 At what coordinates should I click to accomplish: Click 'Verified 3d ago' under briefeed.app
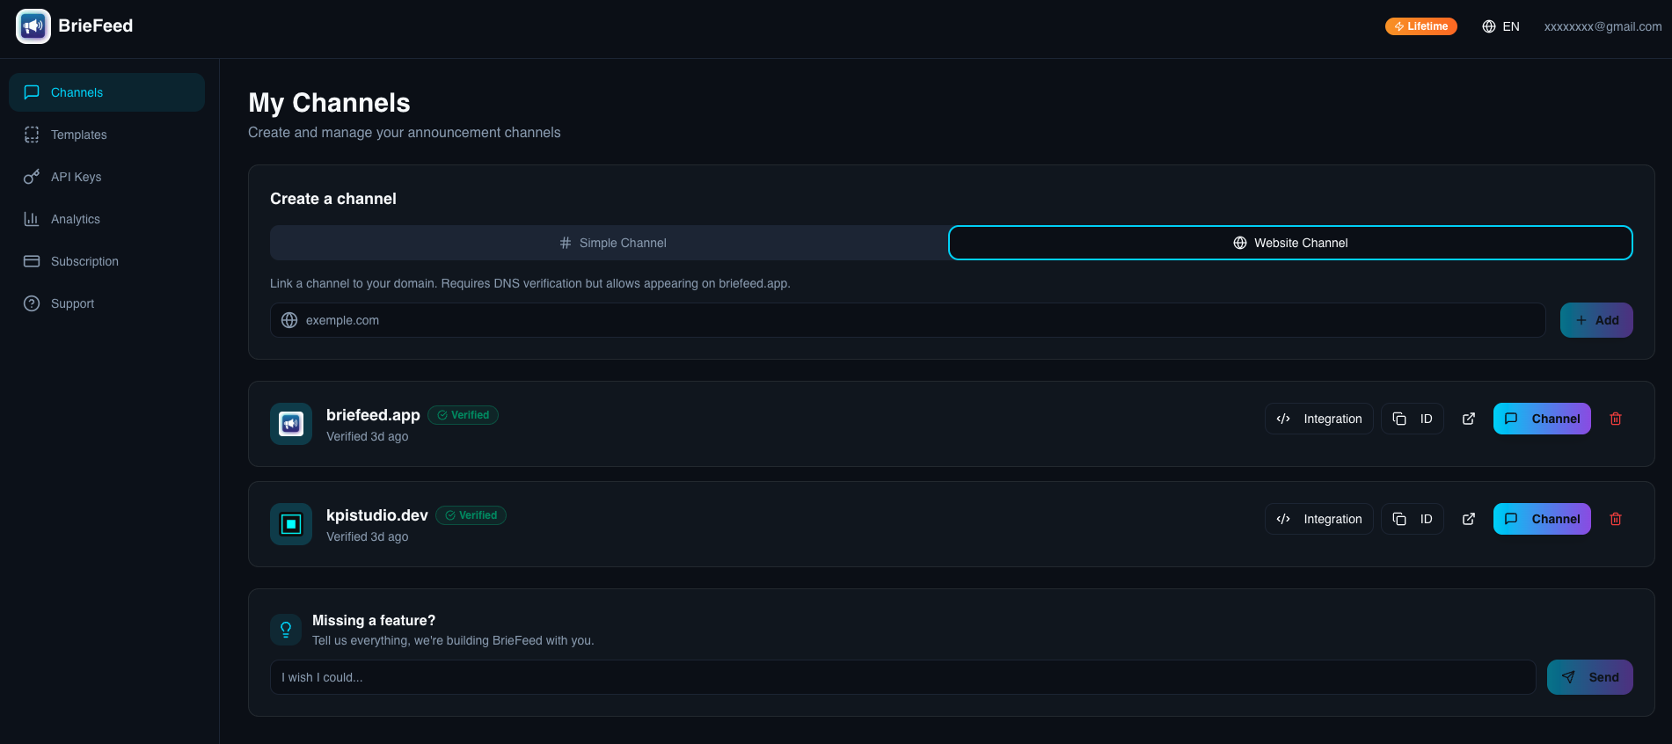(368, 436)
